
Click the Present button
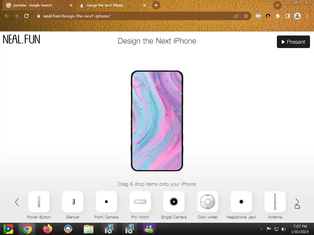[x=293, y=42]
